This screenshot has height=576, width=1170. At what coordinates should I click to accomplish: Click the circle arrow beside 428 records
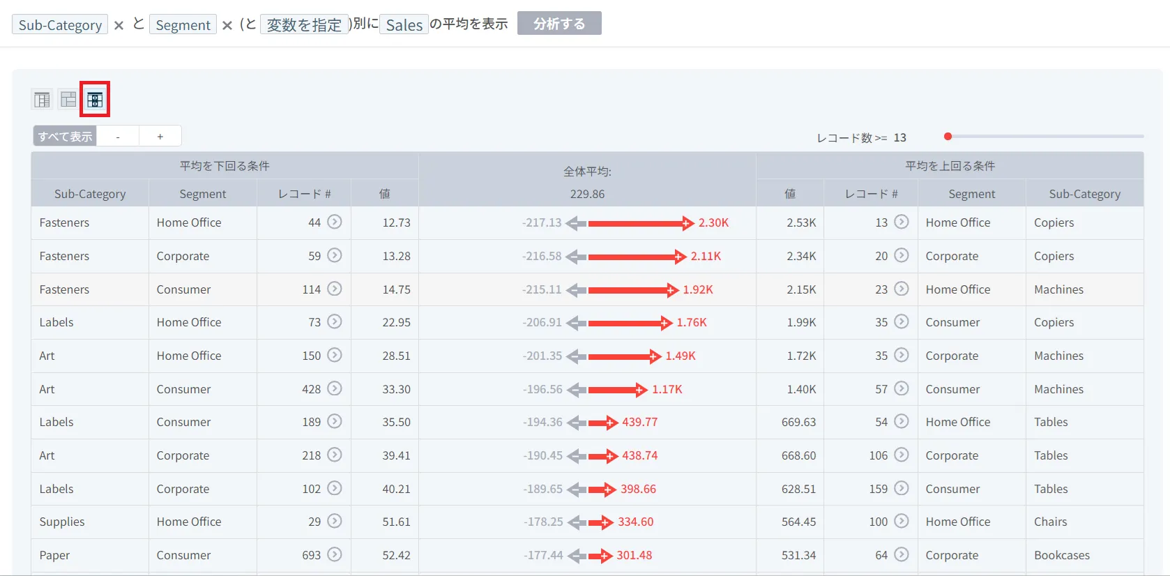pos(335,388)
